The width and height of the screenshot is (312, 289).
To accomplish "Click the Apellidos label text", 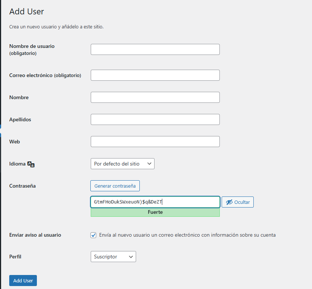I will pos(20,119).
